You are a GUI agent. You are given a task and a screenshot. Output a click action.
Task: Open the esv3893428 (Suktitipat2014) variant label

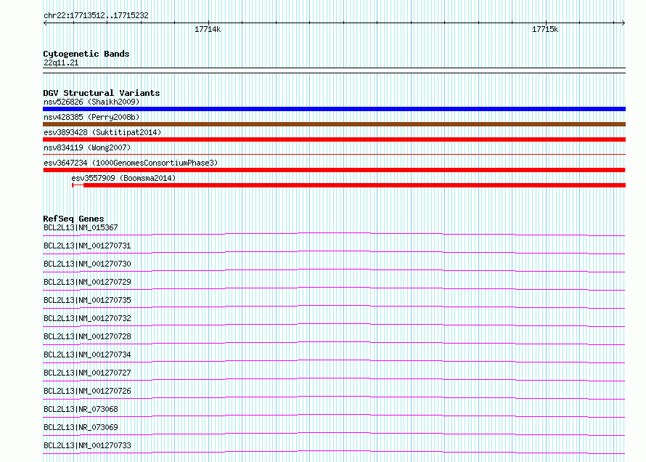102,132
